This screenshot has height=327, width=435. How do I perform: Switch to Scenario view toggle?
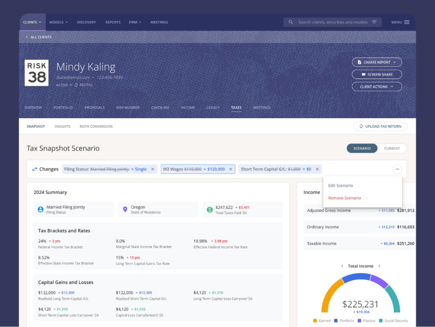click(x=362, y=148)
